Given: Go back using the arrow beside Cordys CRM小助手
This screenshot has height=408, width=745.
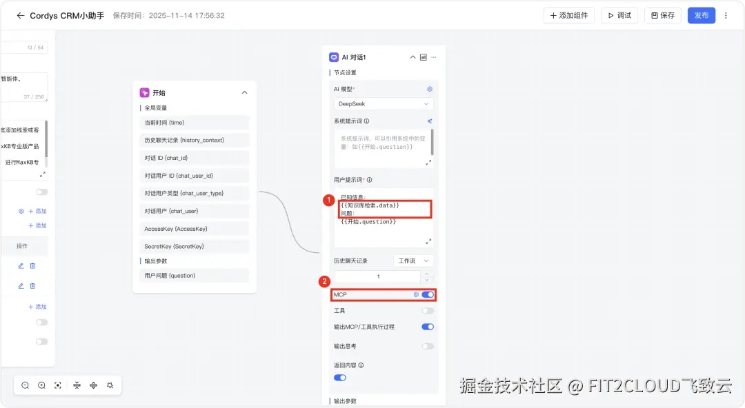Looking at the screenshot, I should pyautogui.click(x=21, y=15).
